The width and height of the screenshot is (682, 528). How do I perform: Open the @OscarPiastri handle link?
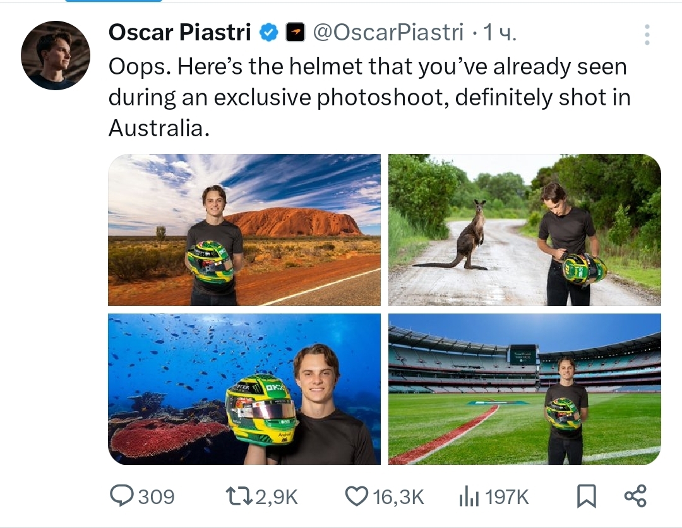tap(388, 32)
